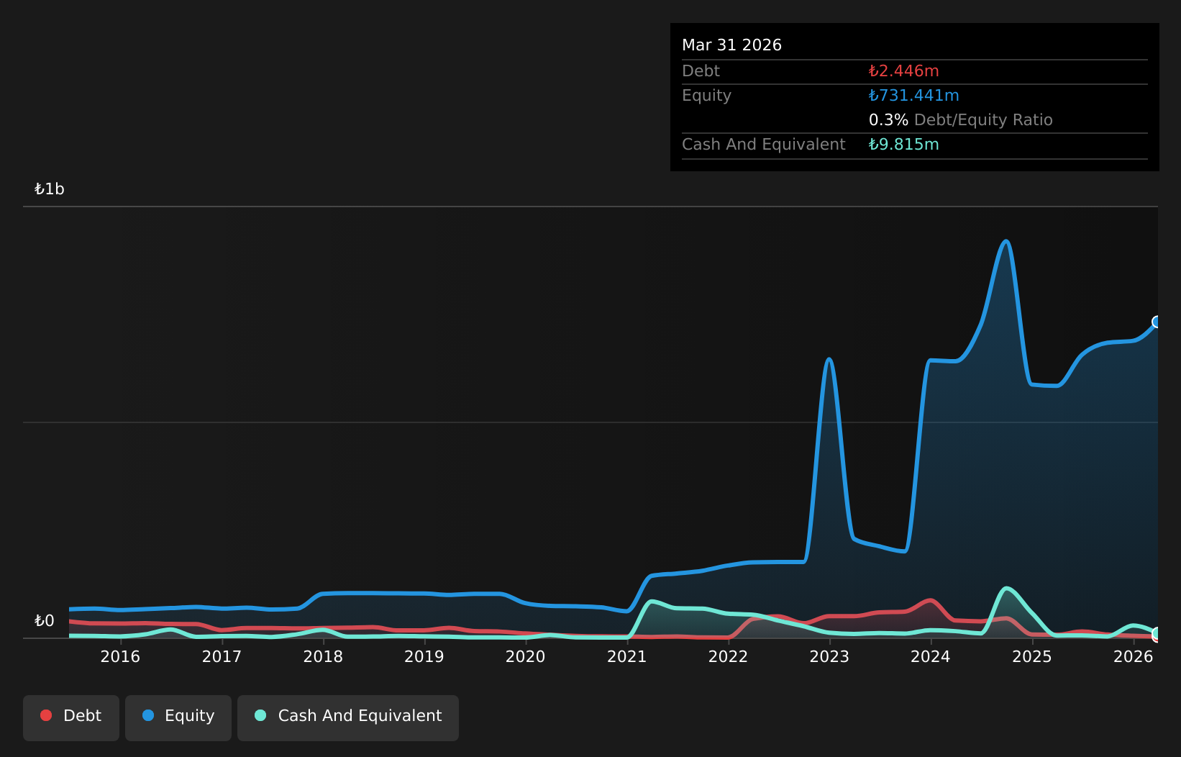Image resolution: width=1181 pixels, height=757 pixels.
Task: Click the blue Equity legend dot
Action: point(148,715)
